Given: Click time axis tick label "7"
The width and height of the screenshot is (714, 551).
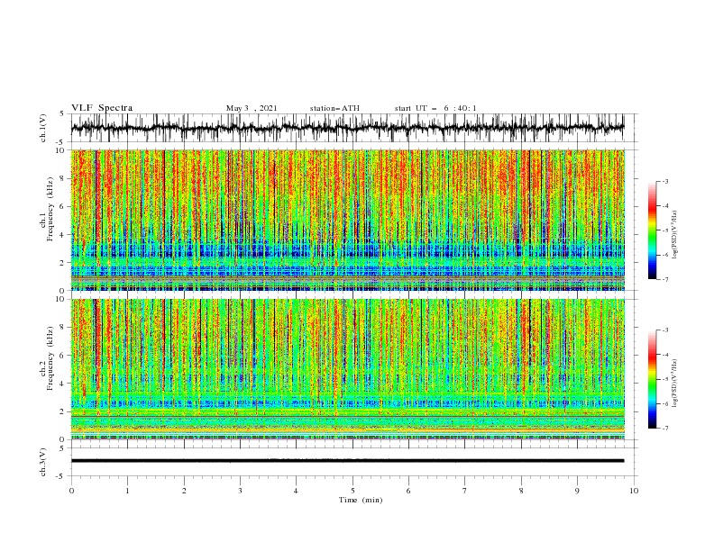Looking at the screenshot, I should click(465, 491).
